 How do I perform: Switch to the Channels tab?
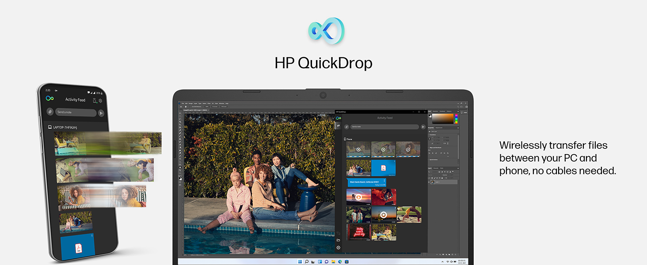coord(435,168)
